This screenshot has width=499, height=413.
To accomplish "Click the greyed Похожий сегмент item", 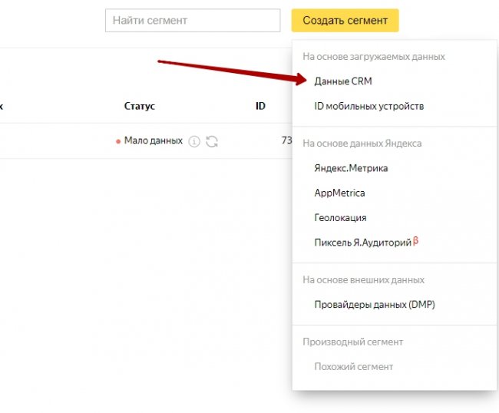I will point(353,367).
